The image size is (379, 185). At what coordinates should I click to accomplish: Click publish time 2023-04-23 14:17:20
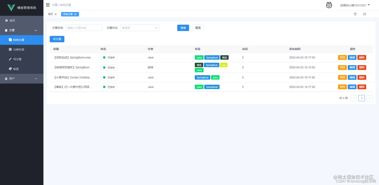coord(302,87)
